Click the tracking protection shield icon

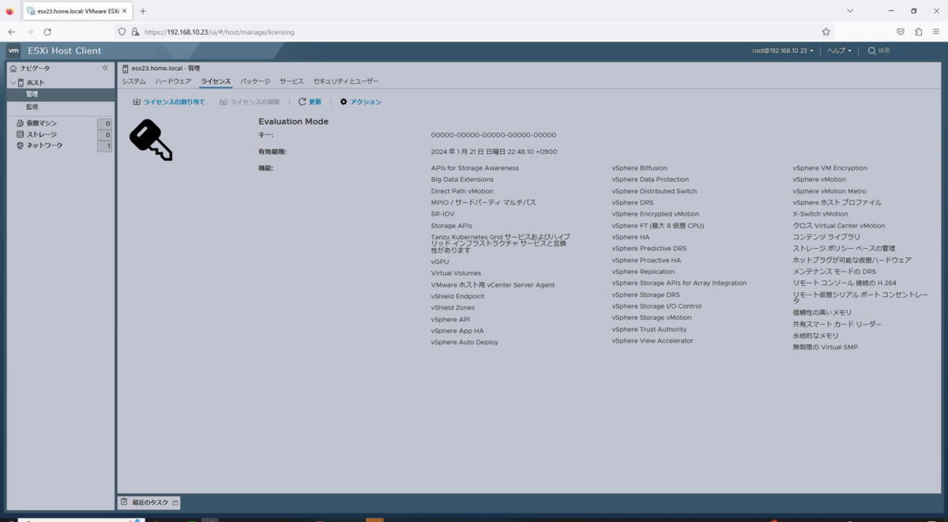click(x=122, y=32)
